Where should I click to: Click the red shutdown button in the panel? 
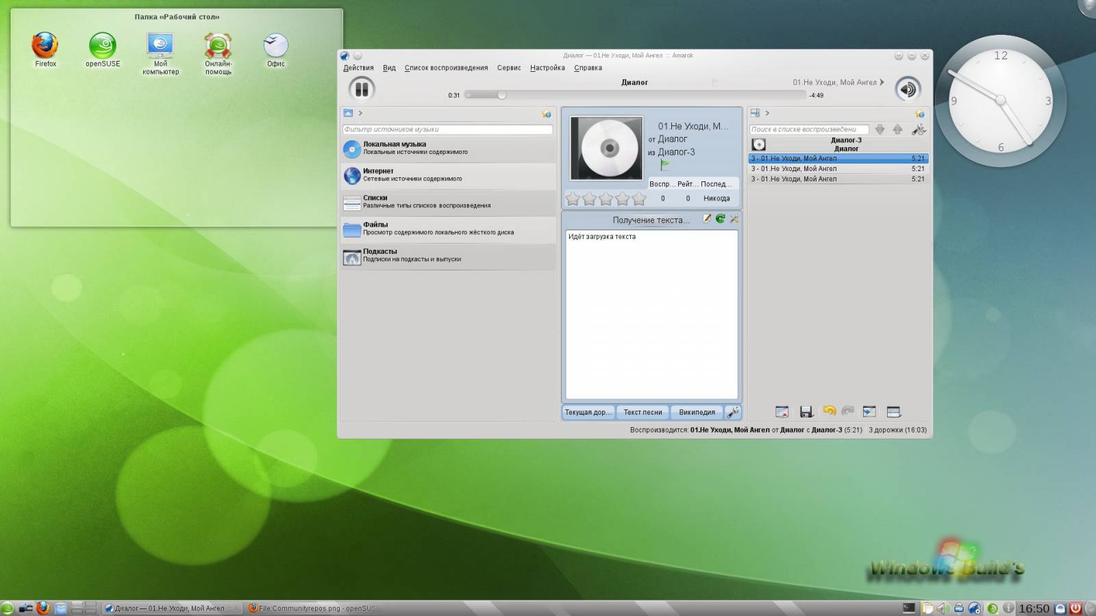1076,608
